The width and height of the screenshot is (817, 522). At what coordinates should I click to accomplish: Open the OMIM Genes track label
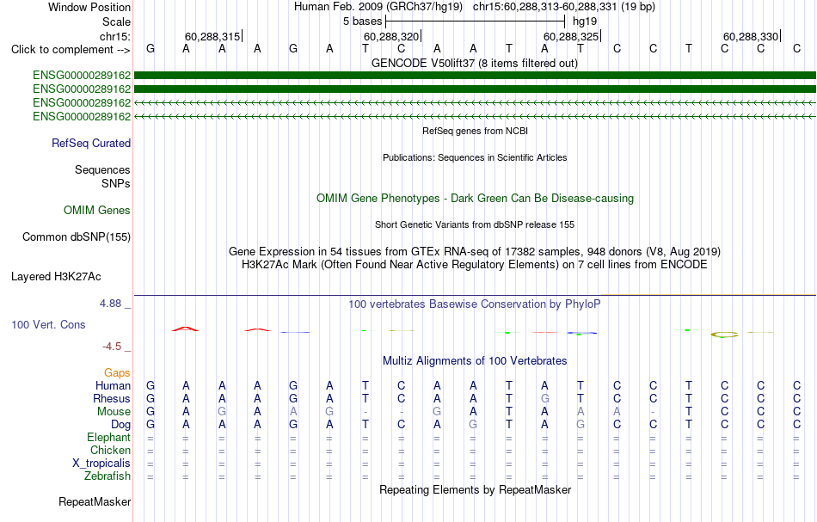(97, 210)
